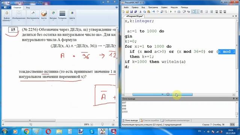Image resolution: width=240 pixels, height=135 pixels.
Task: Click the Cut scissors icon
Action: [140, 12]
